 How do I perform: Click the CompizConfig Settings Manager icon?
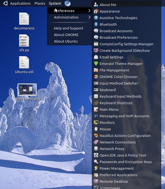pyautogui.click(x=96, y=44)
